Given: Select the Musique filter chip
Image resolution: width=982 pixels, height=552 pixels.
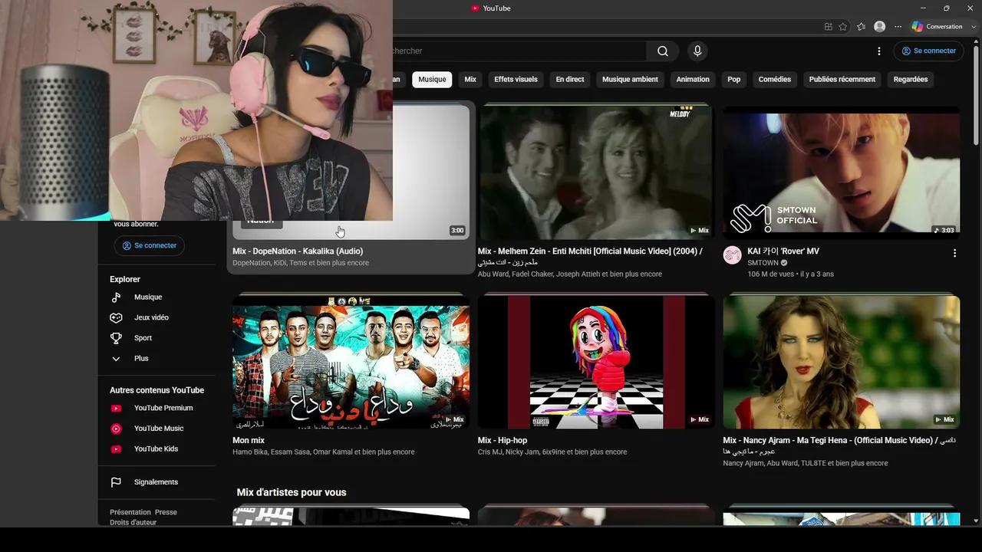Looking at the screenshot, I should 432,80.
